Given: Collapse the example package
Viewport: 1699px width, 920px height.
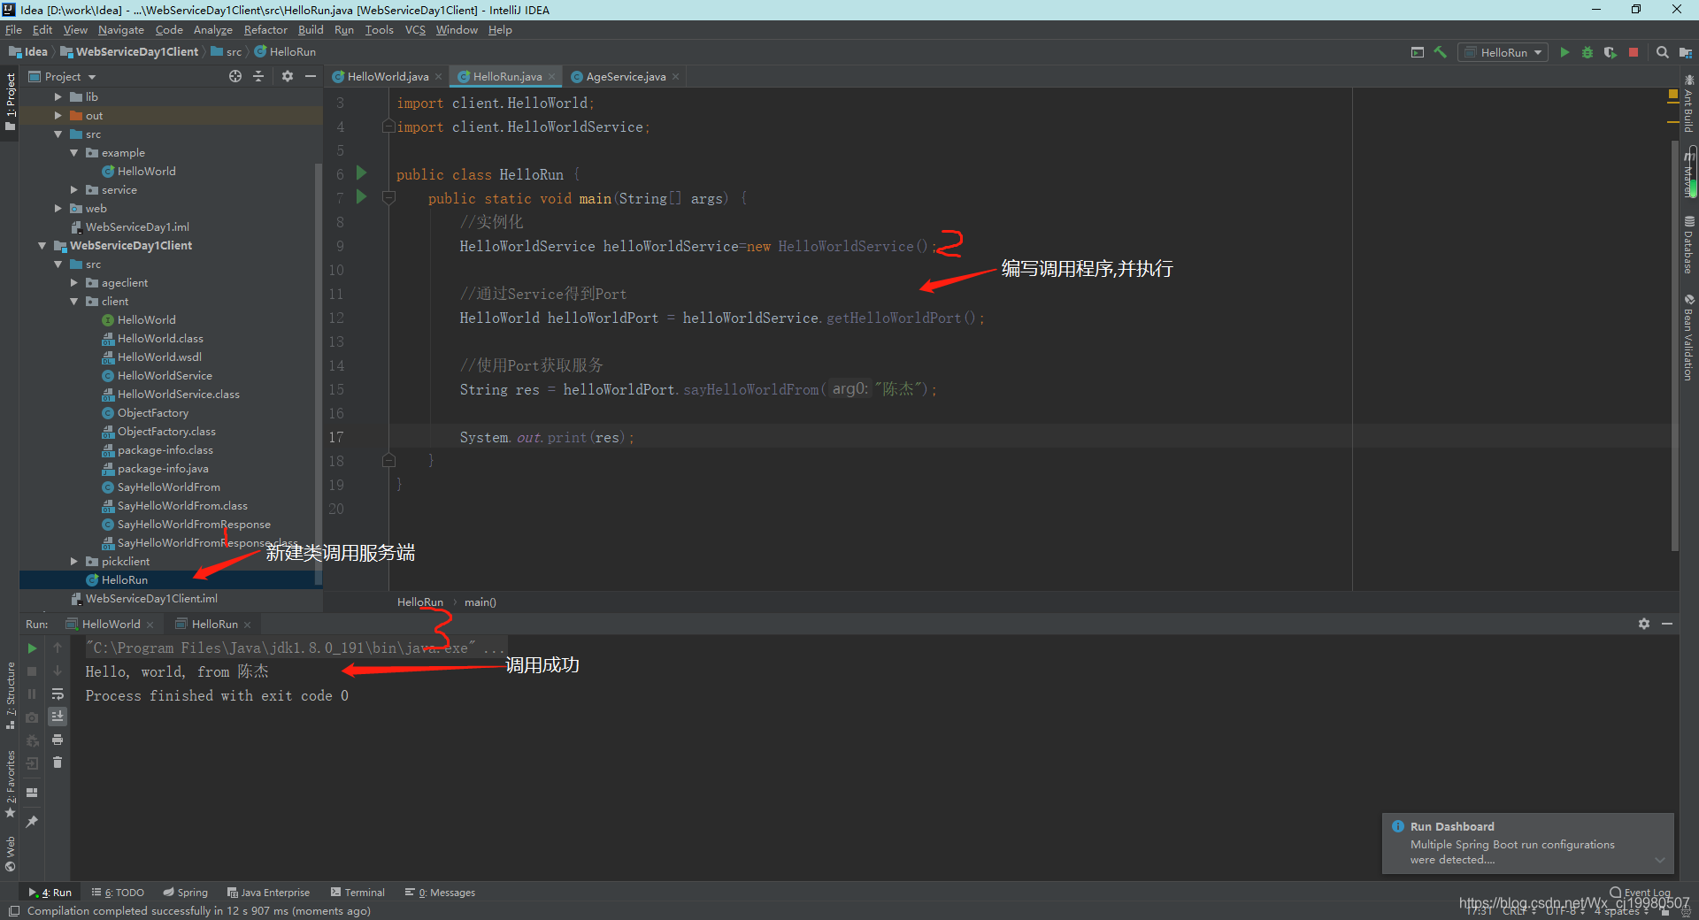Looking at the screenshot, I should tap(74, 153).
